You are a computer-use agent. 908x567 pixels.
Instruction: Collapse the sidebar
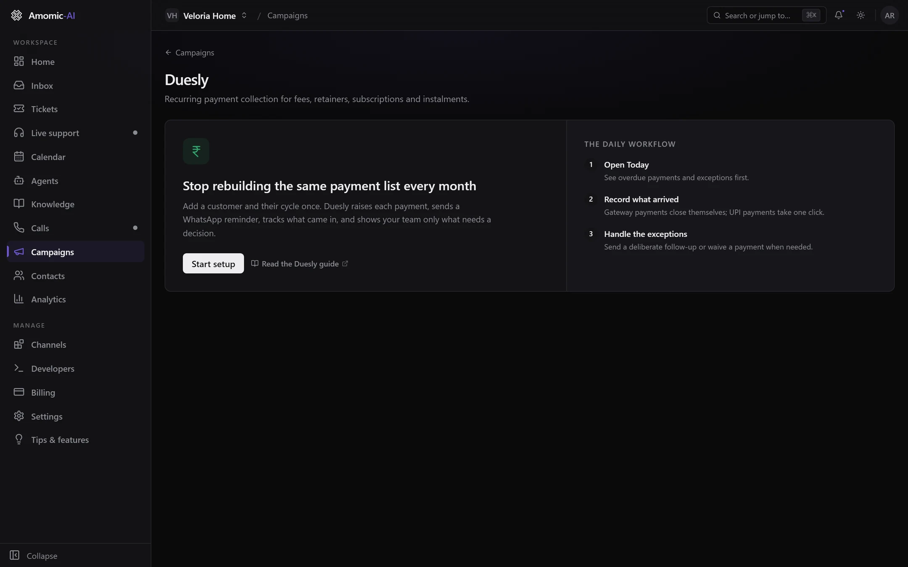(x=34, y=555)
